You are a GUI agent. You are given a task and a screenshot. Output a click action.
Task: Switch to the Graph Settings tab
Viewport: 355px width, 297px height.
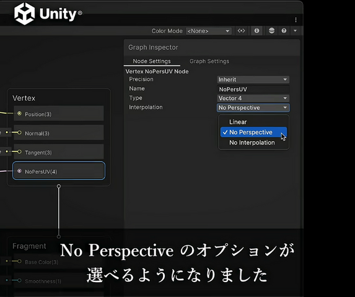point(209,61)
